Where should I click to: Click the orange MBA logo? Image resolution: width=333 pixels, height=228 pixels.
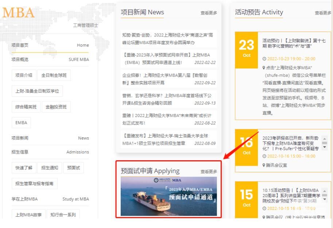tap(18, 12)
